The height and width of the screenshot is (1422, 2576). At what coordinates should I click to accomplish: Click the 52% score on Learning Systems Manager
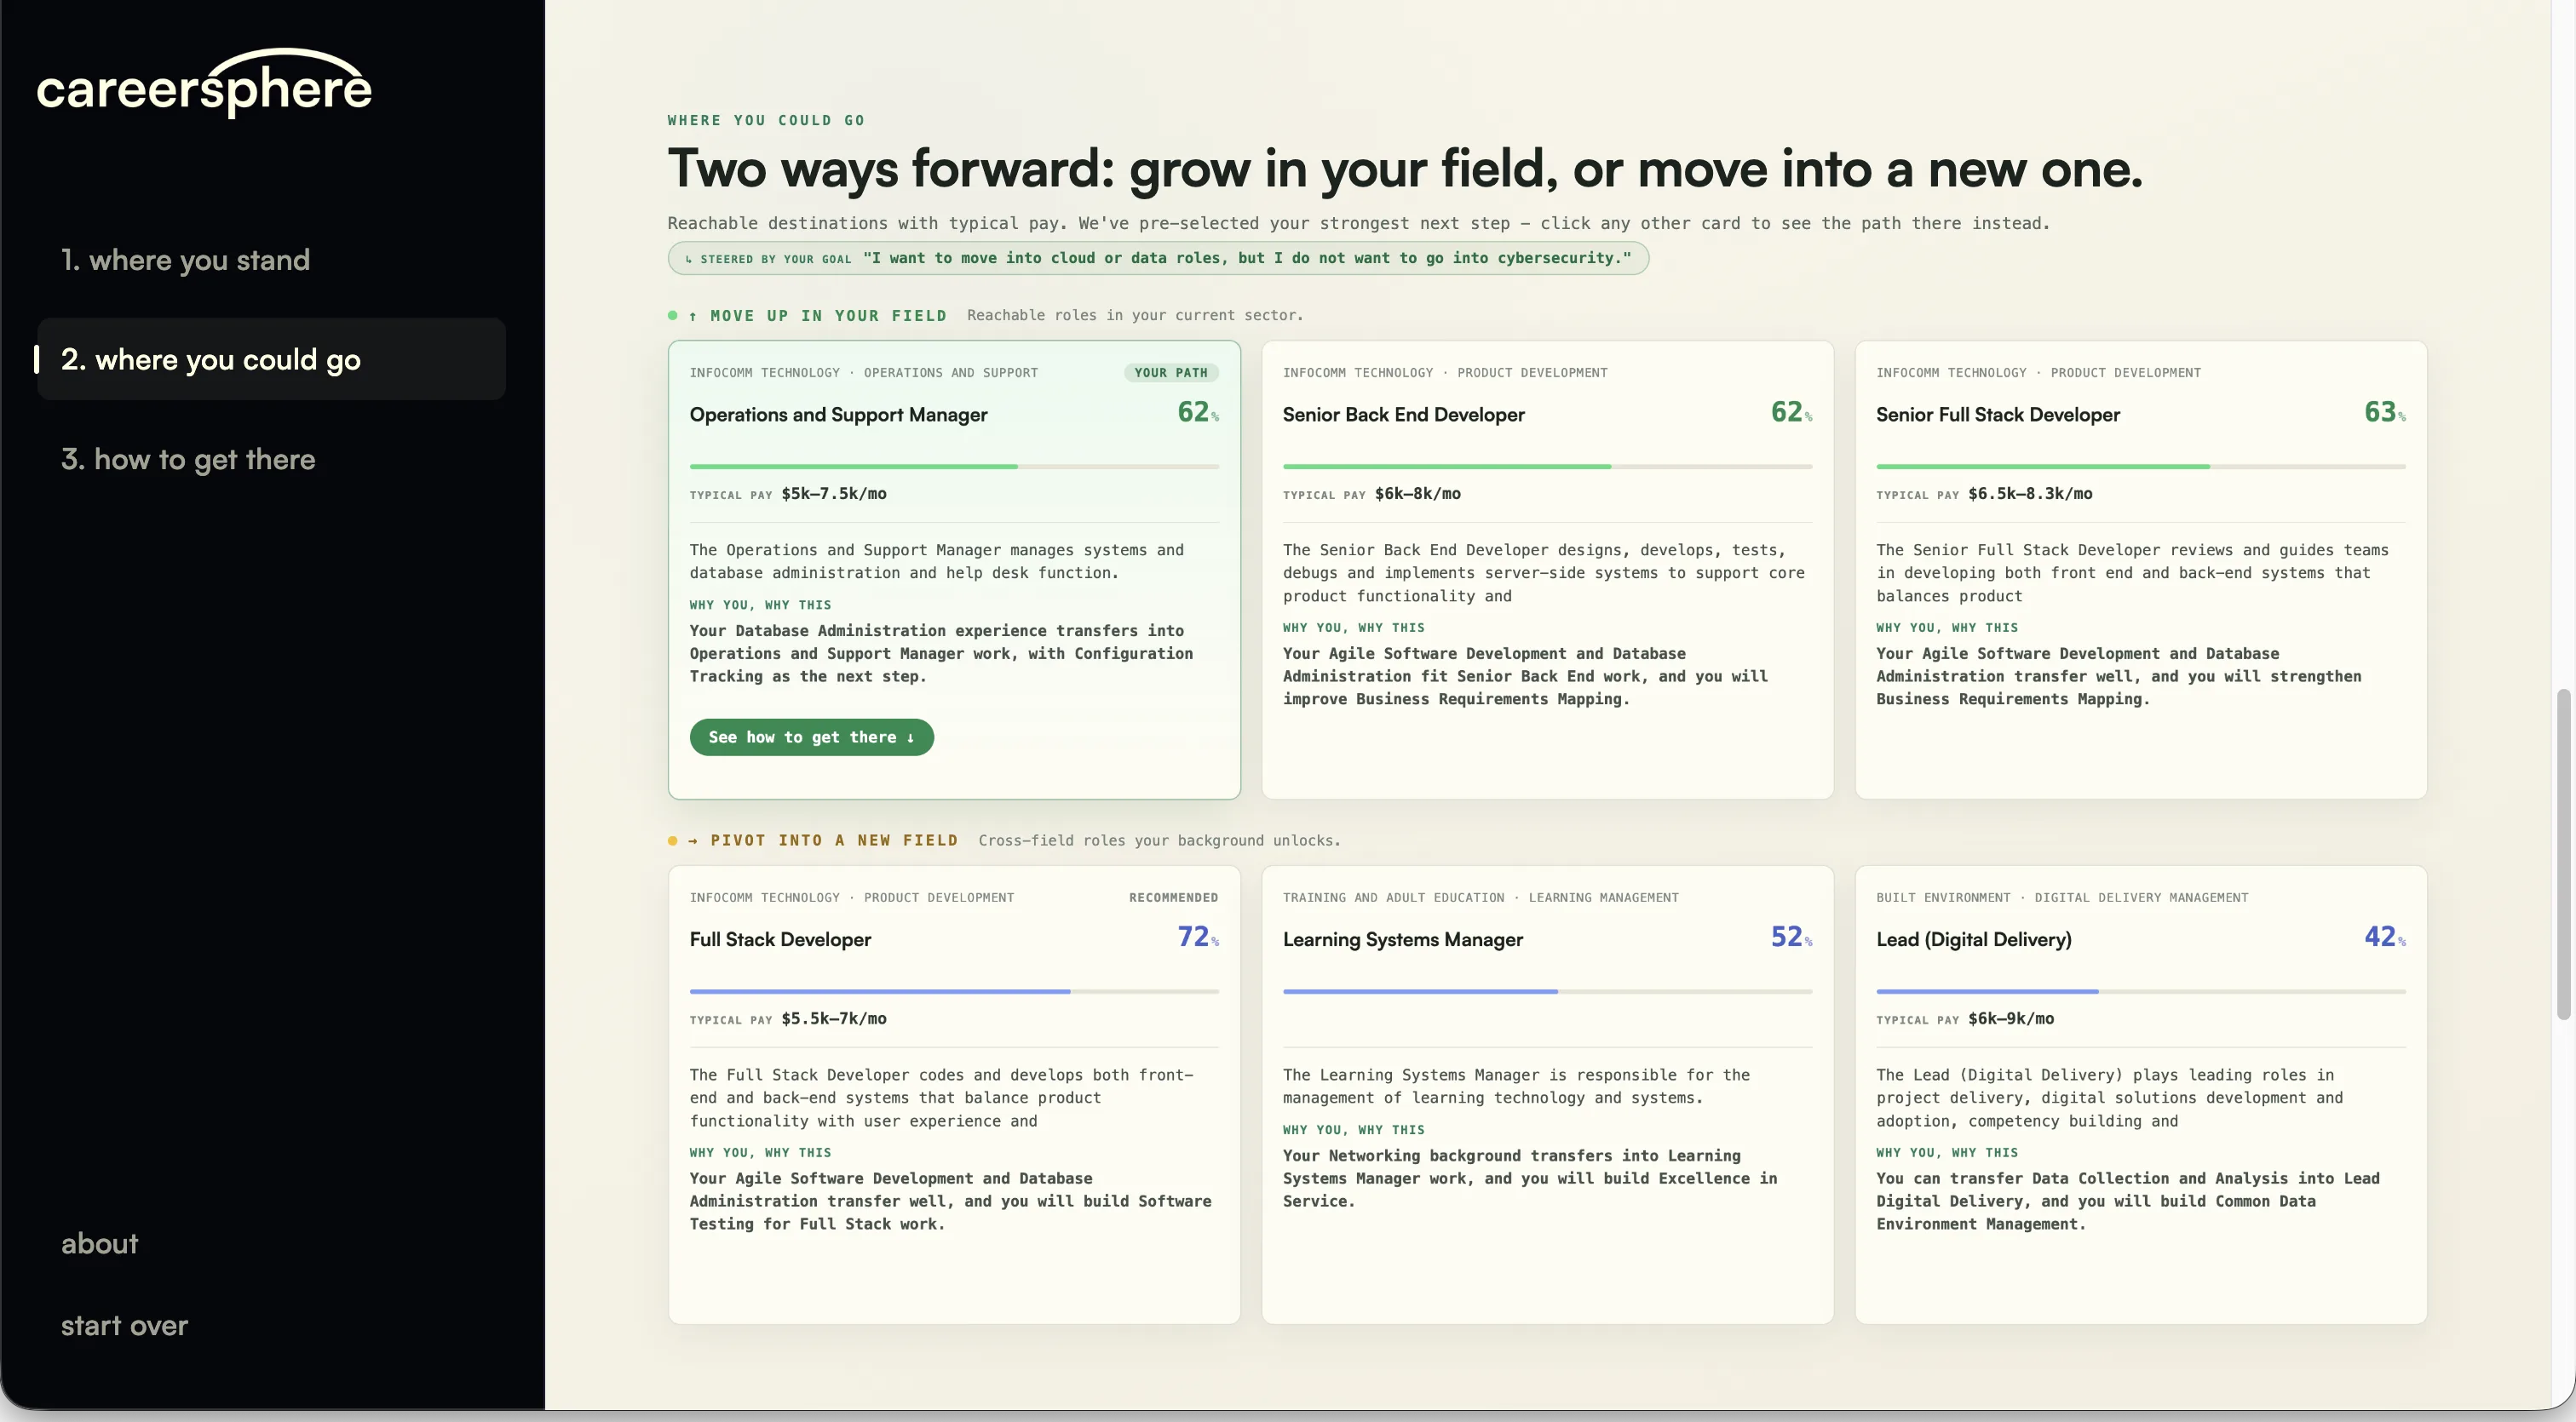[1791, 937]
